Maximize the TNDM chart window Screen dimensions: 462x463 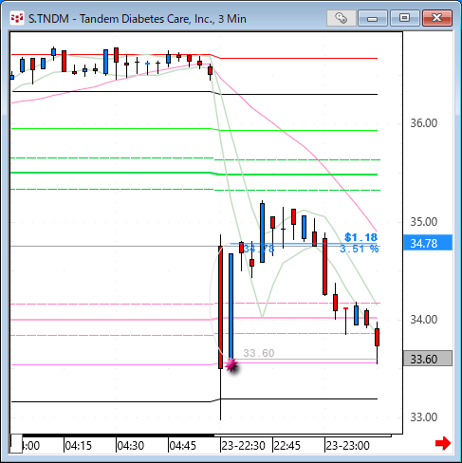(404, 18)
